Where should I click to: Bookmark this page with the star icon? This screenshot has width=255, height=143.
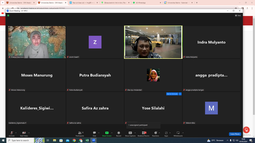click(236, 8)
